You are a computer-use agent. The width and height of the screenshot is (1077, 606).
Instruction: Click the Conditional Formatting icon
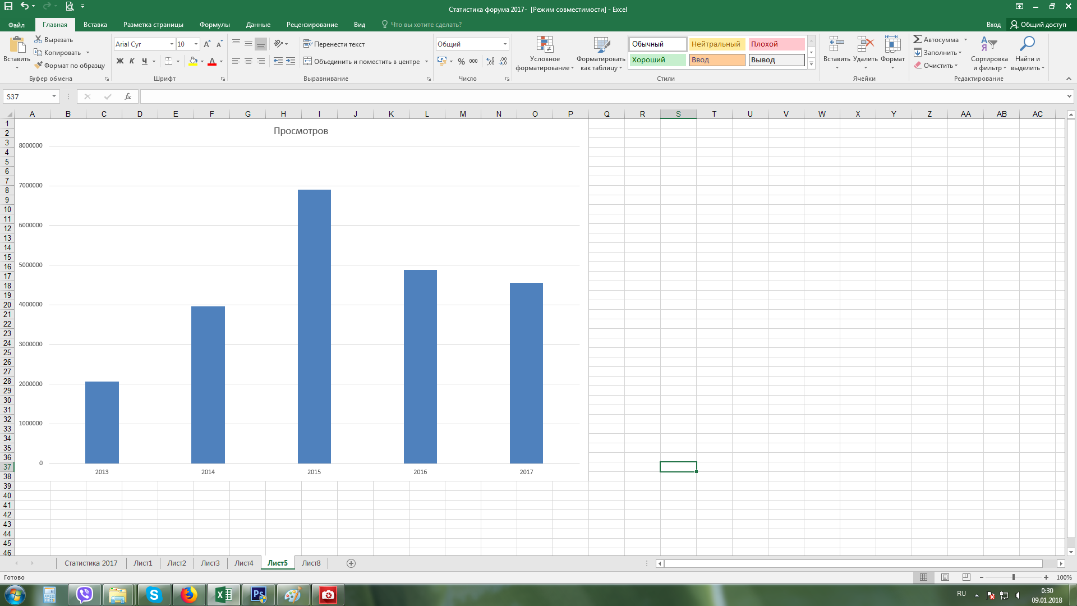point(544,45)
